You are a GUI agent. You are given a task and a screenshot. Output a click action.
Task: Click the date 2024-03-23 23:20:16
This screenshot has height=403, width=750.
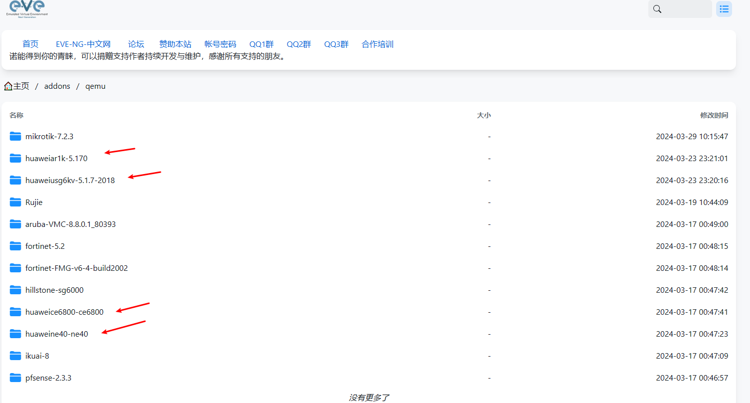pos(692,180)
